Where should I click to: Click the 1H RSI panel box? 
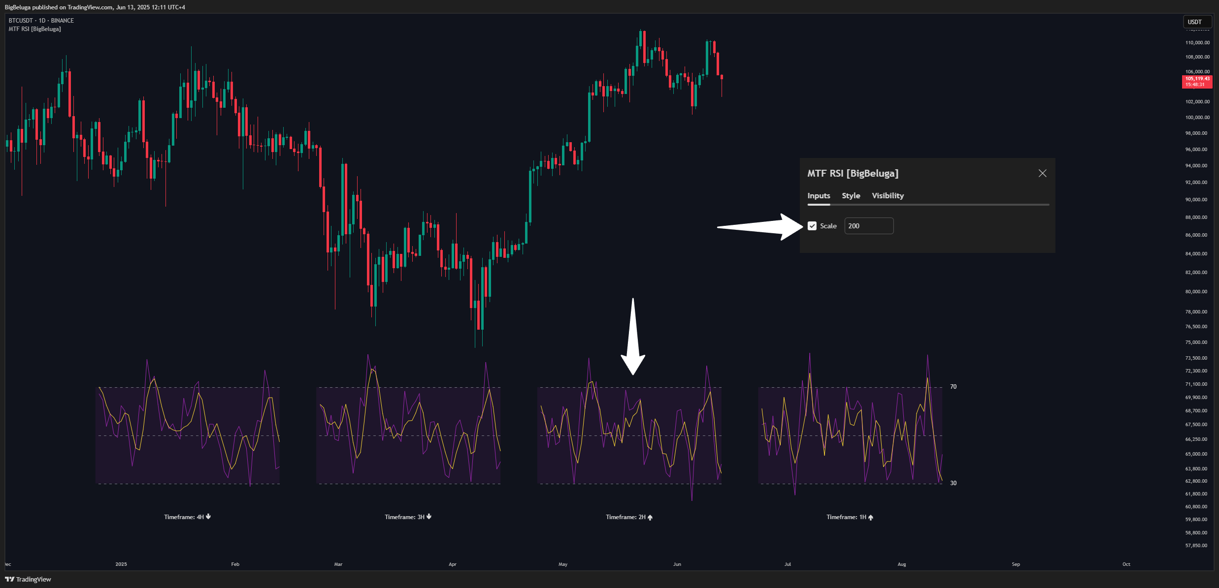click(x=851, y=435)
